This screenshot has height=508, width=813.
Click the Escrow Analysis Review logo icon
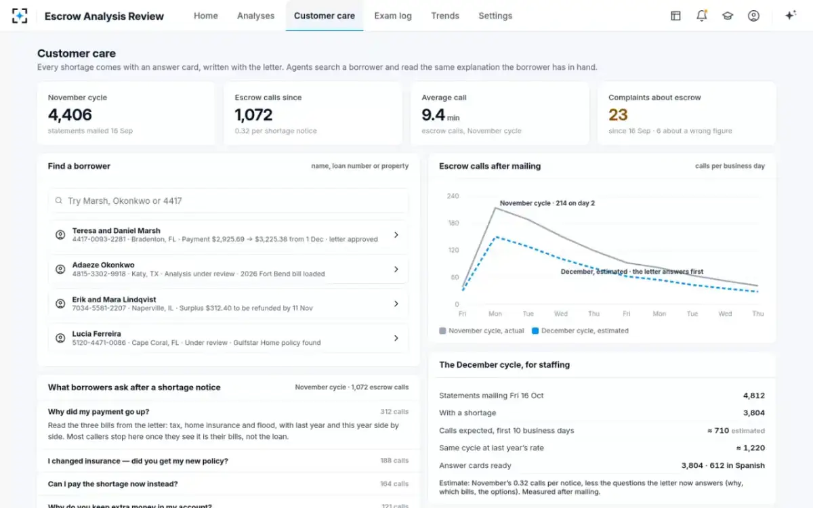click(20, 16)
